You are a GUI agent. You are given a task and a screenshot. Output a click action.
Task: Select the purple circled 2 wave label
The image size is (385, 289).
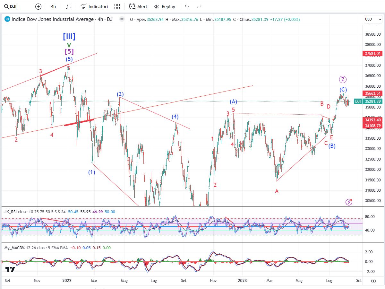point(343,79)
